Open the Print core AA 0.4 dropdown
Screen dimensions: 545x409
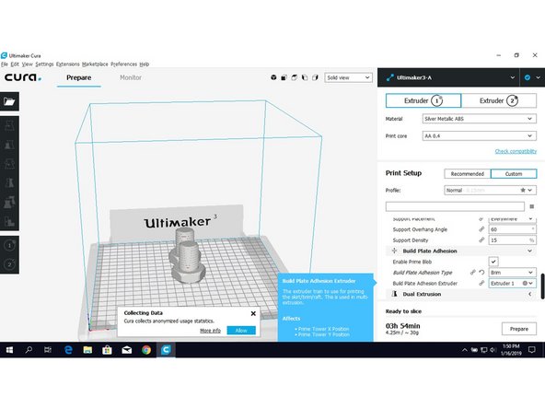(479, 135)
